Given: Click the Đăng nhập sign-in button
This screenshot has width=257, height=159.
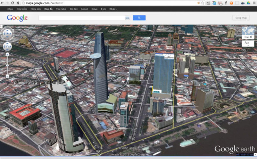Looking at the screenshot, I should coord(241,18).
